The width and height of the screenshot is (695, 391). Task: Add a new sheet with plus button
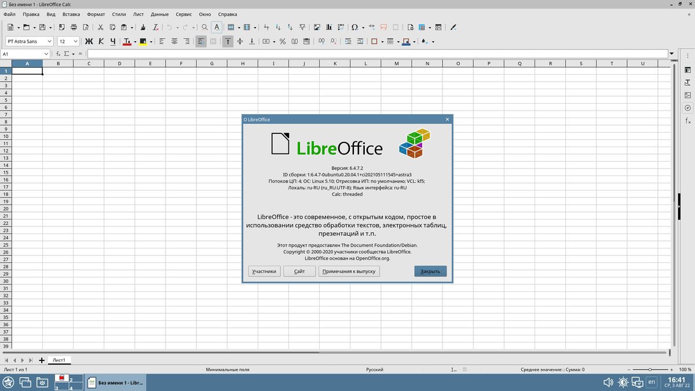coord(42,360)
